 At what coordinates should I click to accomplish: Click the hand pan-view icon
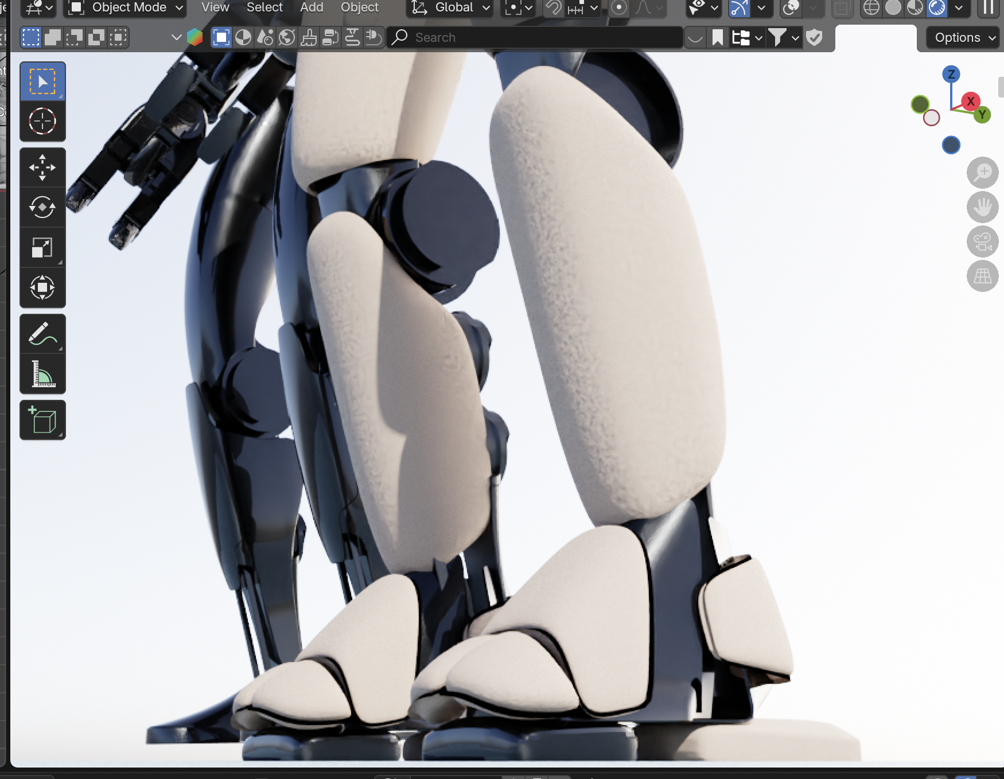coord(982,207)
